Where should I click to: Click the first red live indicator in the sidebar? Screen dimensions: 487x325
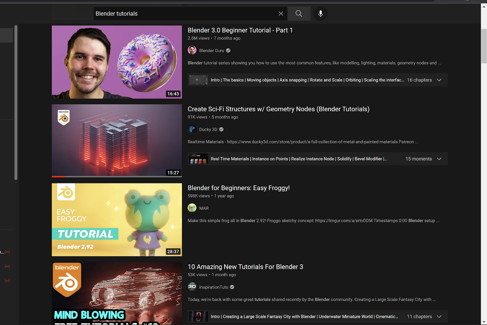(7, 252)
